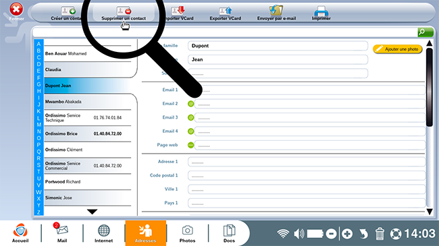
Task: Click the Supprimer un contact icon
Action: [124, 11]
